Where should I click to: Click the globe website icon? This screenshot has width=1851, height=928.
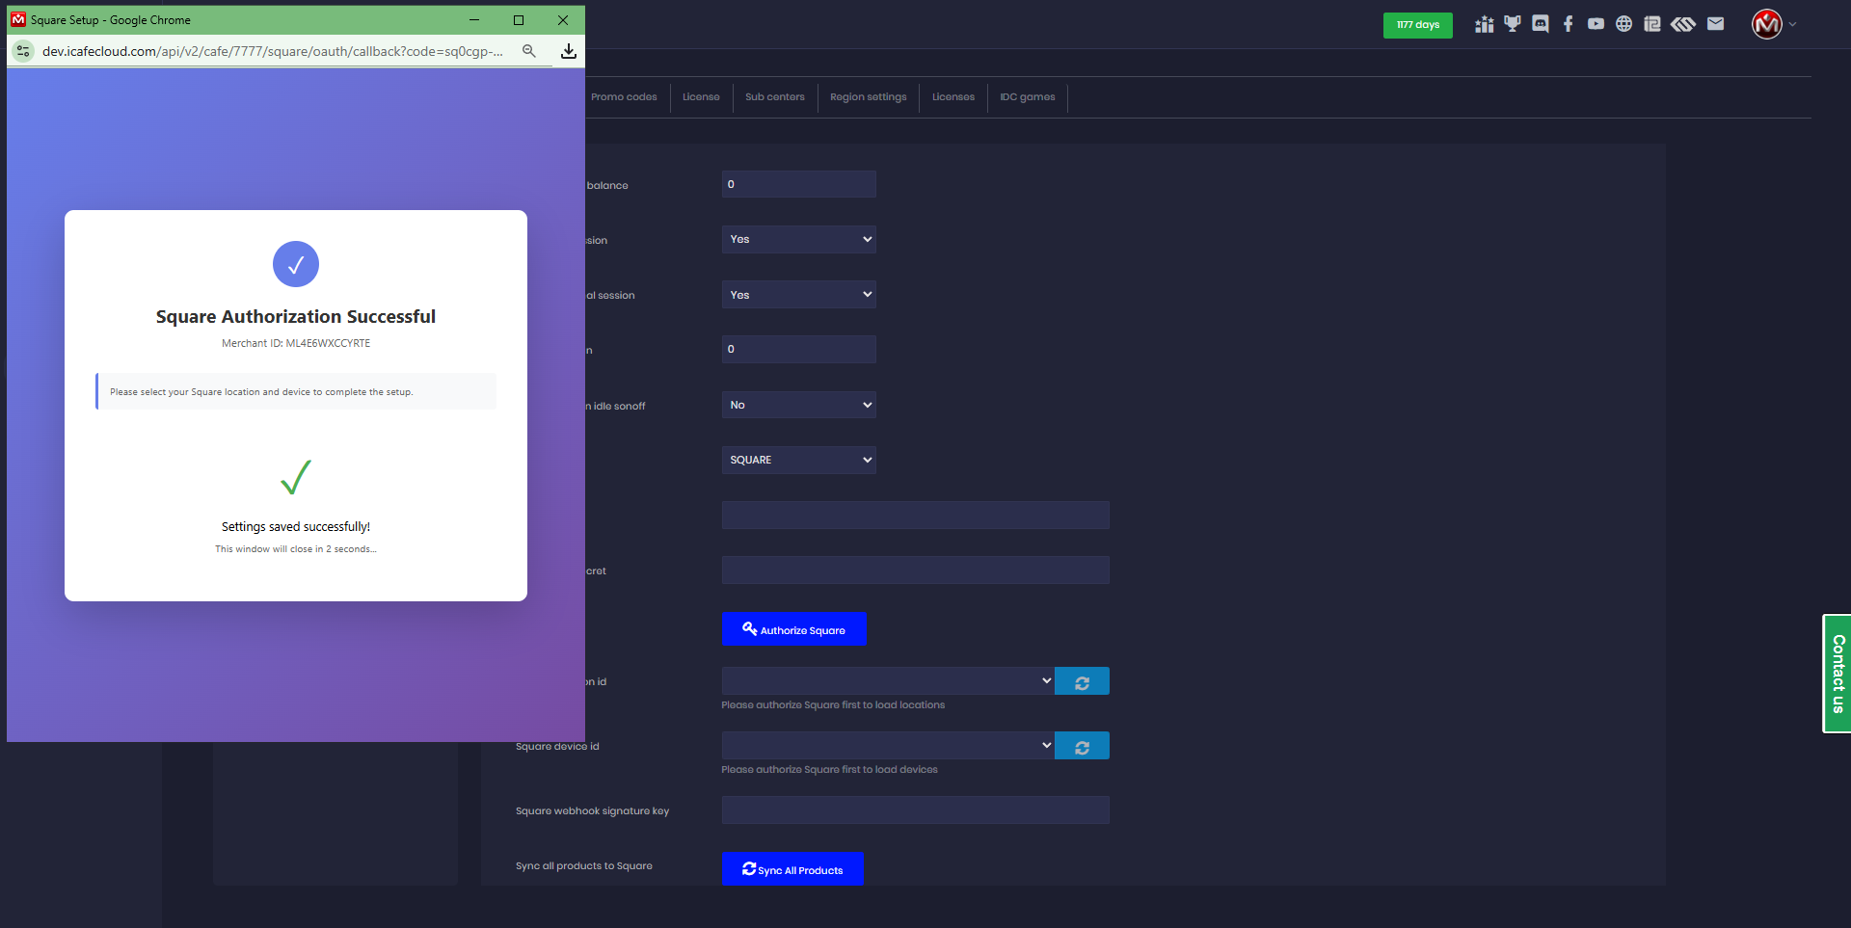click(x=1623, y=24)
